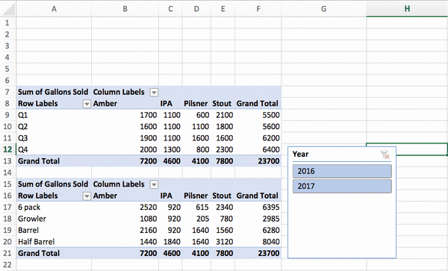
Task: Click the Q2 row label
Action: coord(23,126)
